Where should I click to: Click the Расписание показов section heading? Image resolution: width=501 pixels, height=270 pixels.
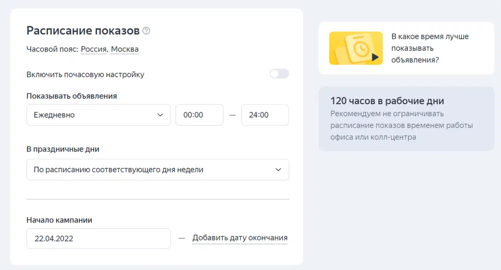pos(83,31)
